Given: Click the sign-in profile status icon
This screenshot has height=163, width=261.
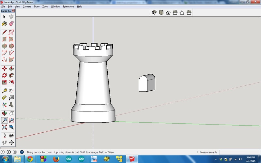Looking at the screenshot, I should click(x=15, y=152).
